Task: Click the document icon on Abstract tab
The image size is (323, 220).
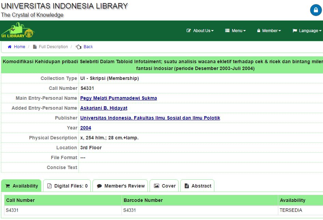Action: coord(187,186)
